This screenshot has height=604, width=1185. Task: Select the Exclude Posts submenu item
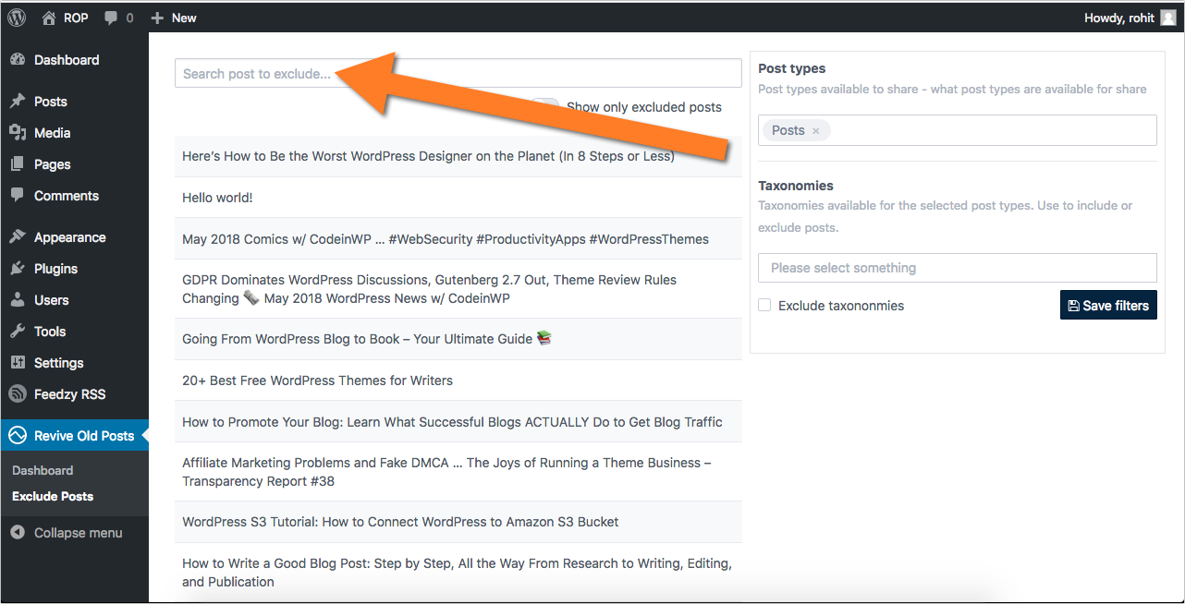(53, 496)
